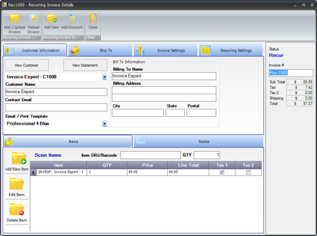Image resolution: width=317 pixels, height=236 pixels.
Task: Click the Price cell showing 89.95
Action: click(x=147, y=172)
